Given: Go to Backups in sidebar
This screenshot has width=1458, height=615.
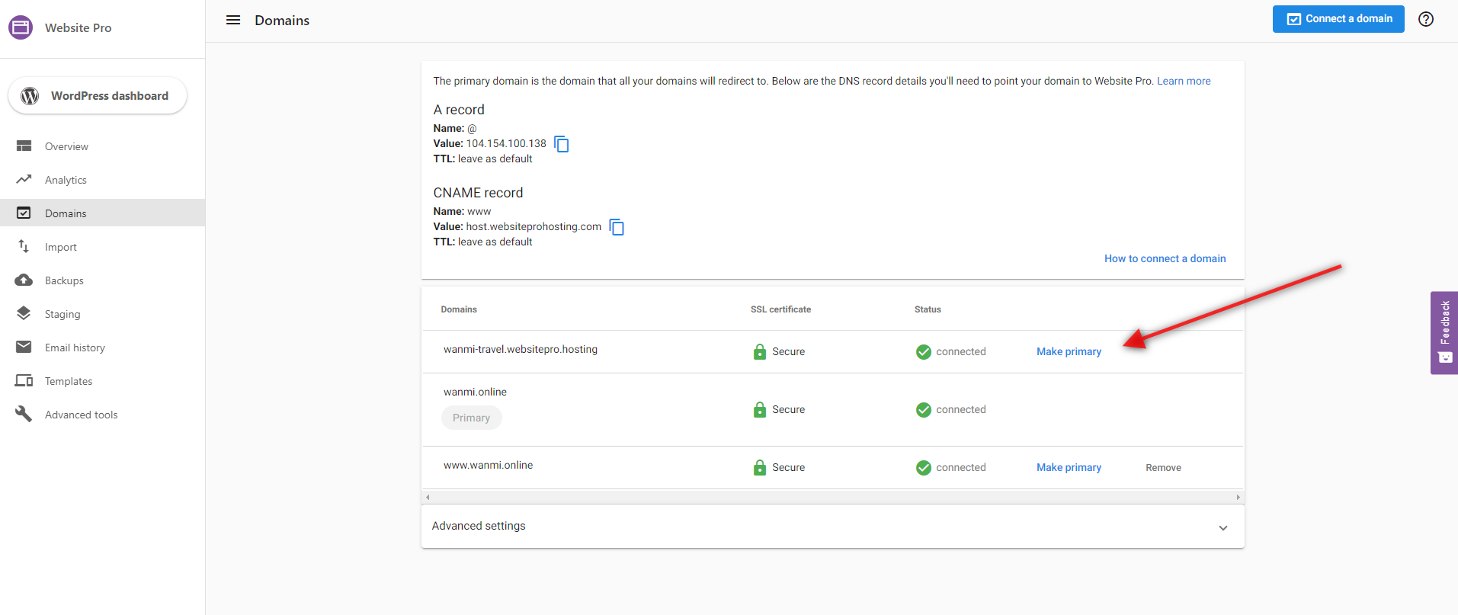Looking at the screenshot, I should pyautogui.click(x=102, y=280).
